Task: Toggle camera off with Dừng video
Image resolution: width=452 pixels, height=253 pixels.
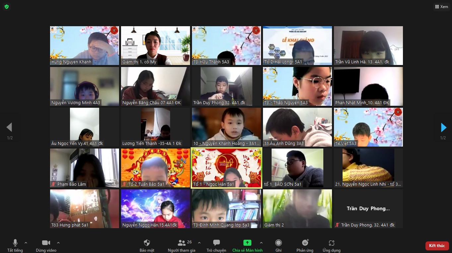Action: tap(46, 243)
